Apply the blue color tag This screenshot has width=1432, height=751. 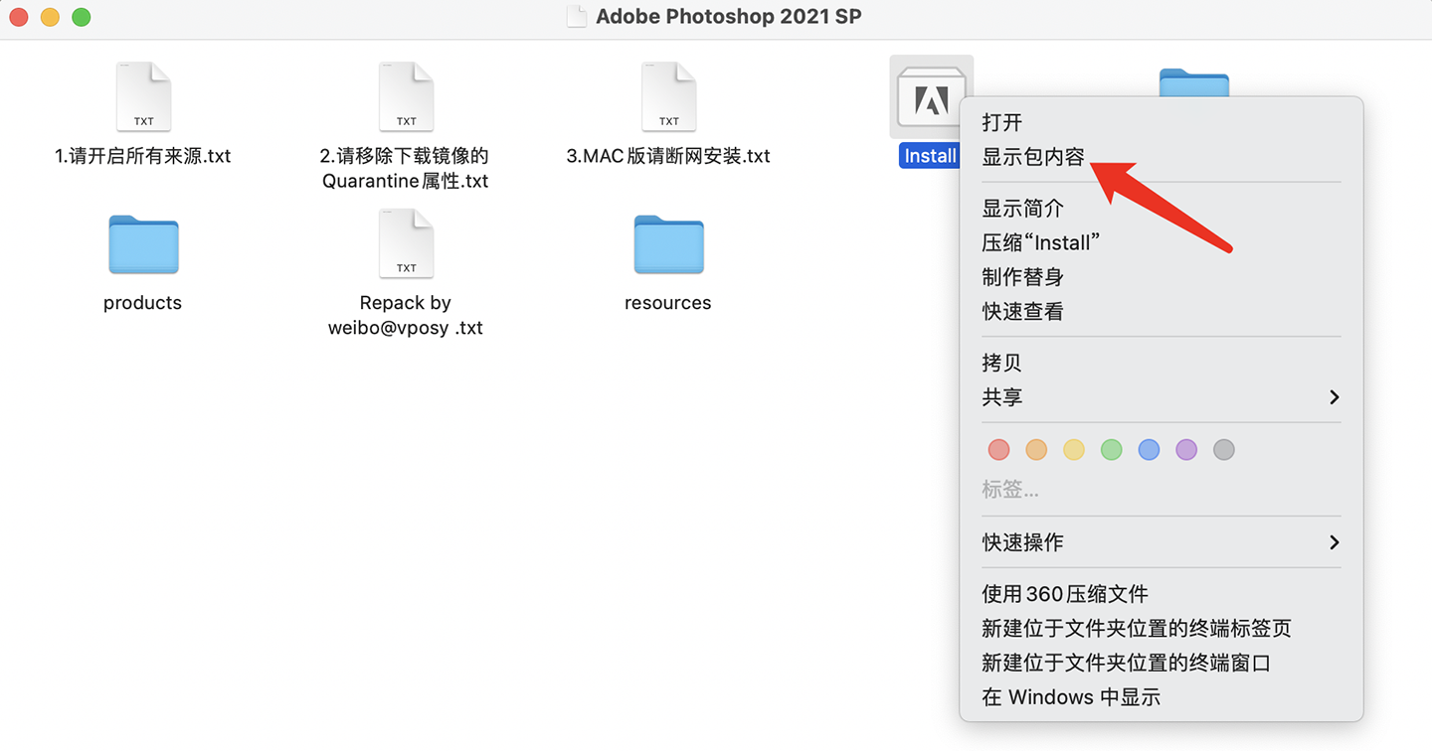click(1149, 450)
